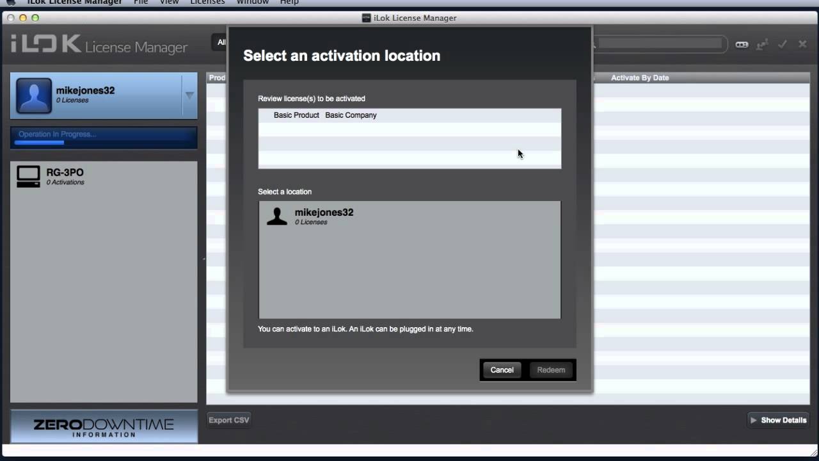Screen dimensions: 819x461
Task: Select the All licenses tab
Action: pos(221,42)
